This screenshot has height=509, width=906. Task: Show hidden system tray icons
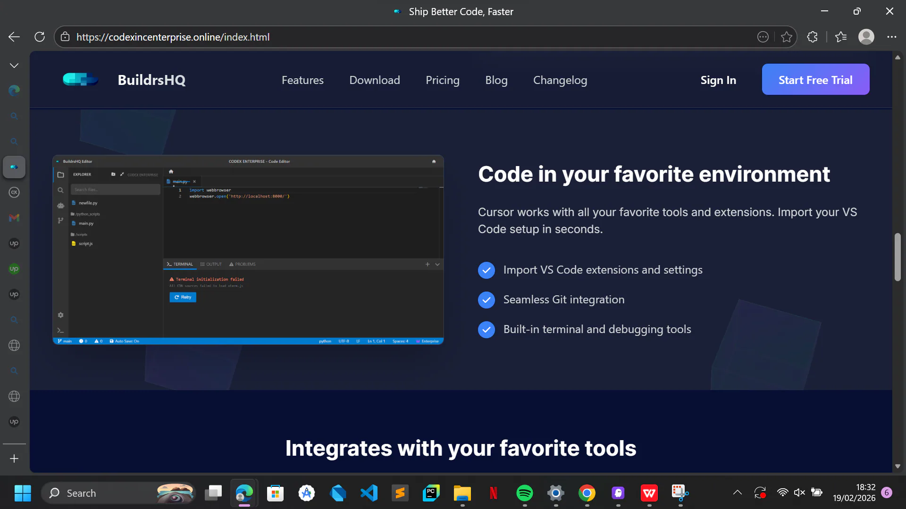(737, 493)
